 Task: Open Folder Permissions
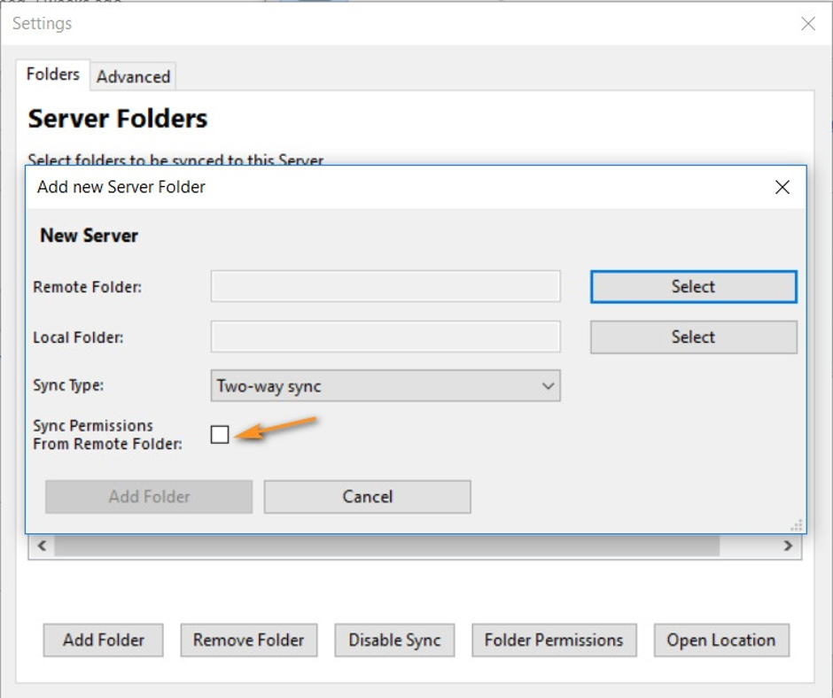tap(554, 640)
